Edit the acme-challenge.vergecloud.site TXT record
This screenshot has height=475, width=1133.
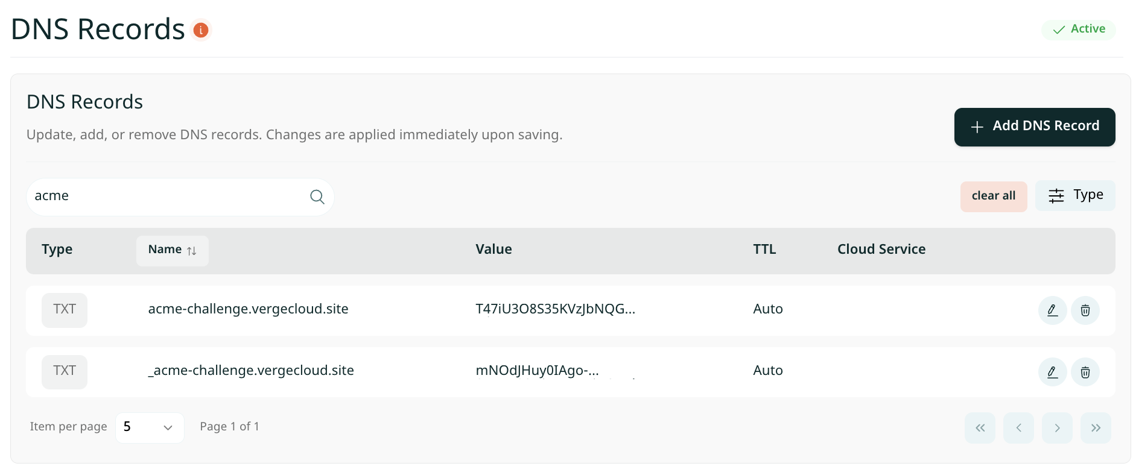coord(1052,310)
